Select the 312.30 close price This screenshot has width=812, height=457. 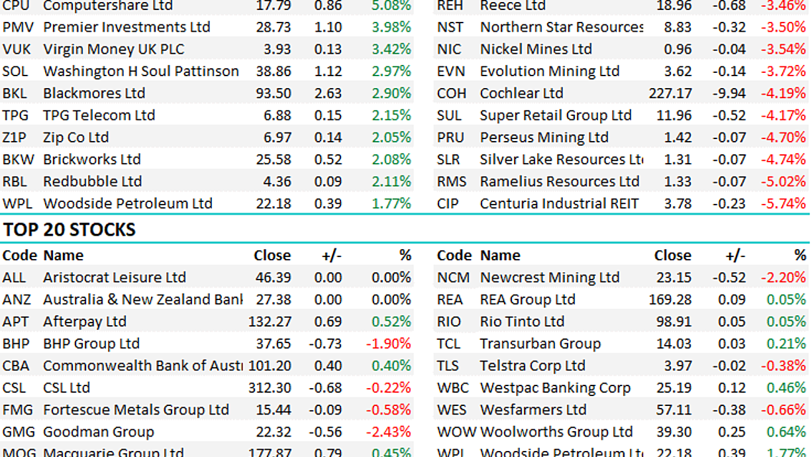[269, 387]
